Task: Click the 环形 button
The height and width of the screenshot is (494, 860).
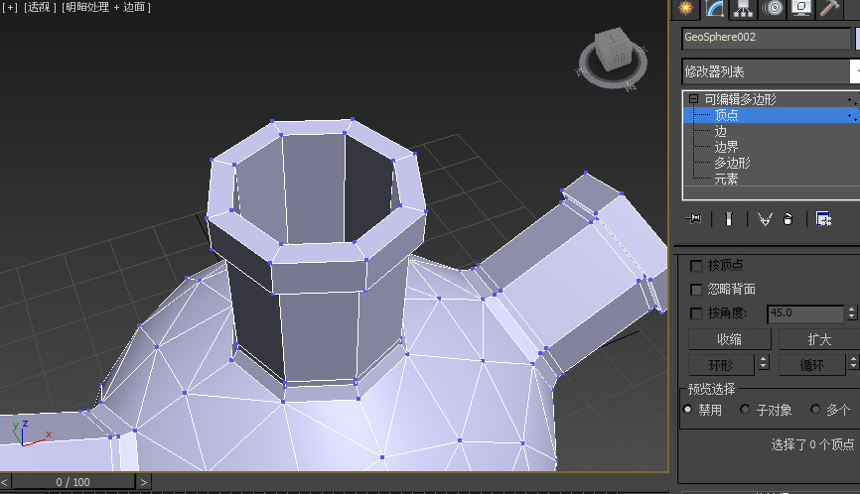Action: tap(721, 365)
